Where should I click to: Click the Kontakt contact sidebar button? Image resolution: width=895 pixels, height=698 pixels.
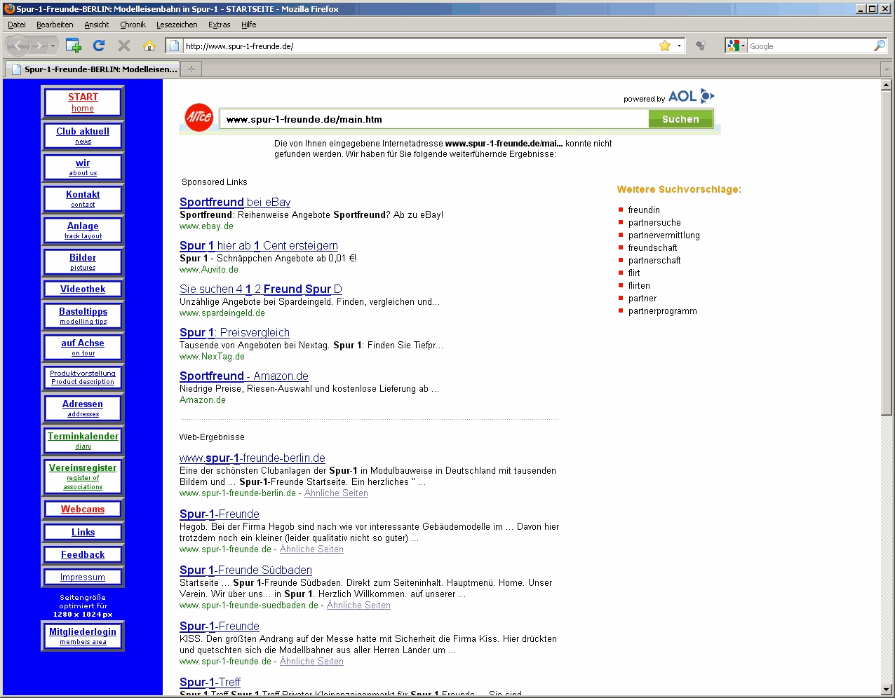(83, 198)
